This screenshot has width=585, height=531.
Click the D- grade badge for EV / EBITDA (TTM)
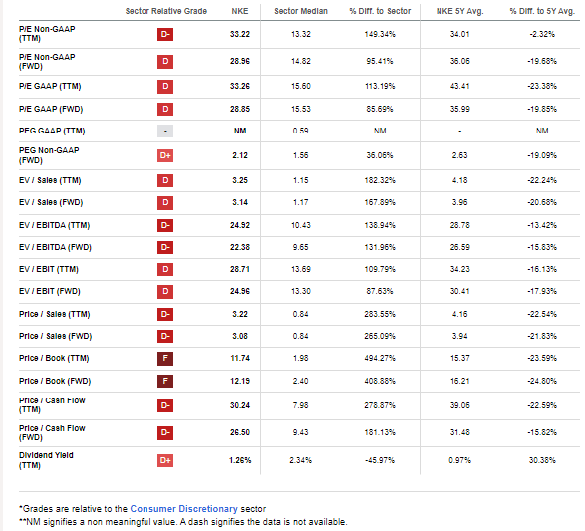click(x=165, y=225)
